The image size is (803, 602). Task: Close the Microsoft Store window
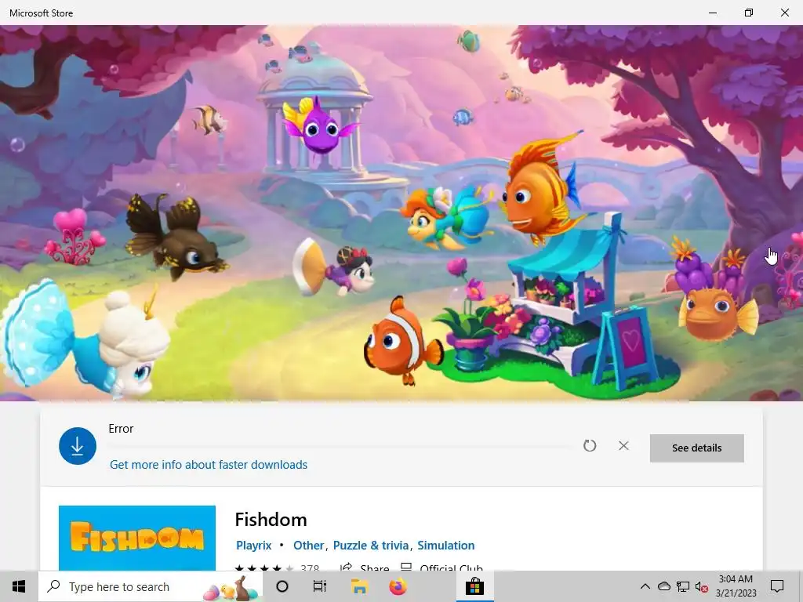pos(784,13)
